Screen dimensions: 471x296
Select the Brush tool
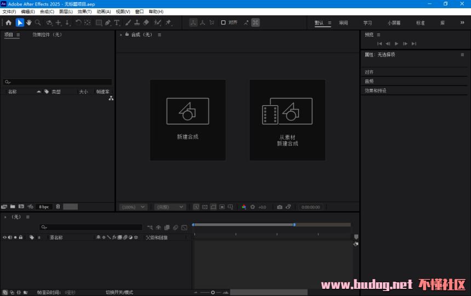128,22
